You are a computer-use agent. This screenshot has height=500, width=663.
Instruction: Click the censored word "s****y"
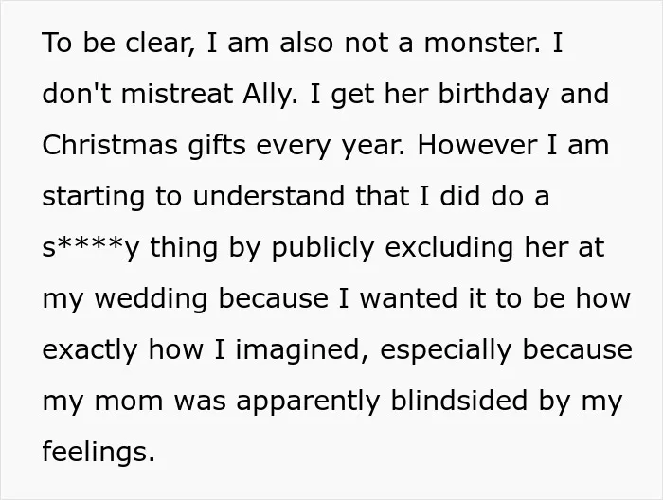[91, 248]
